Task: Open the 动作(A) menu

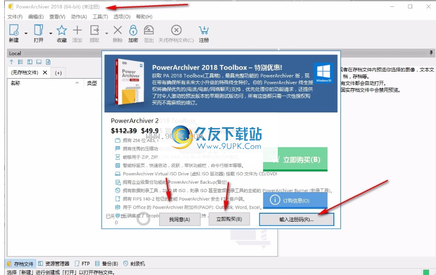Action: (x=79, y=17)
